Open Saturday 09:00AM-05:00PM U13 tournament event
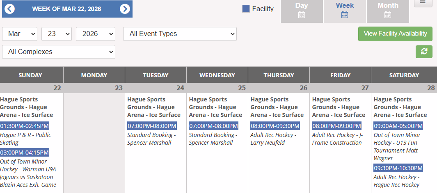The width and height of the screenshot is (437, 193). pos(398,126)
